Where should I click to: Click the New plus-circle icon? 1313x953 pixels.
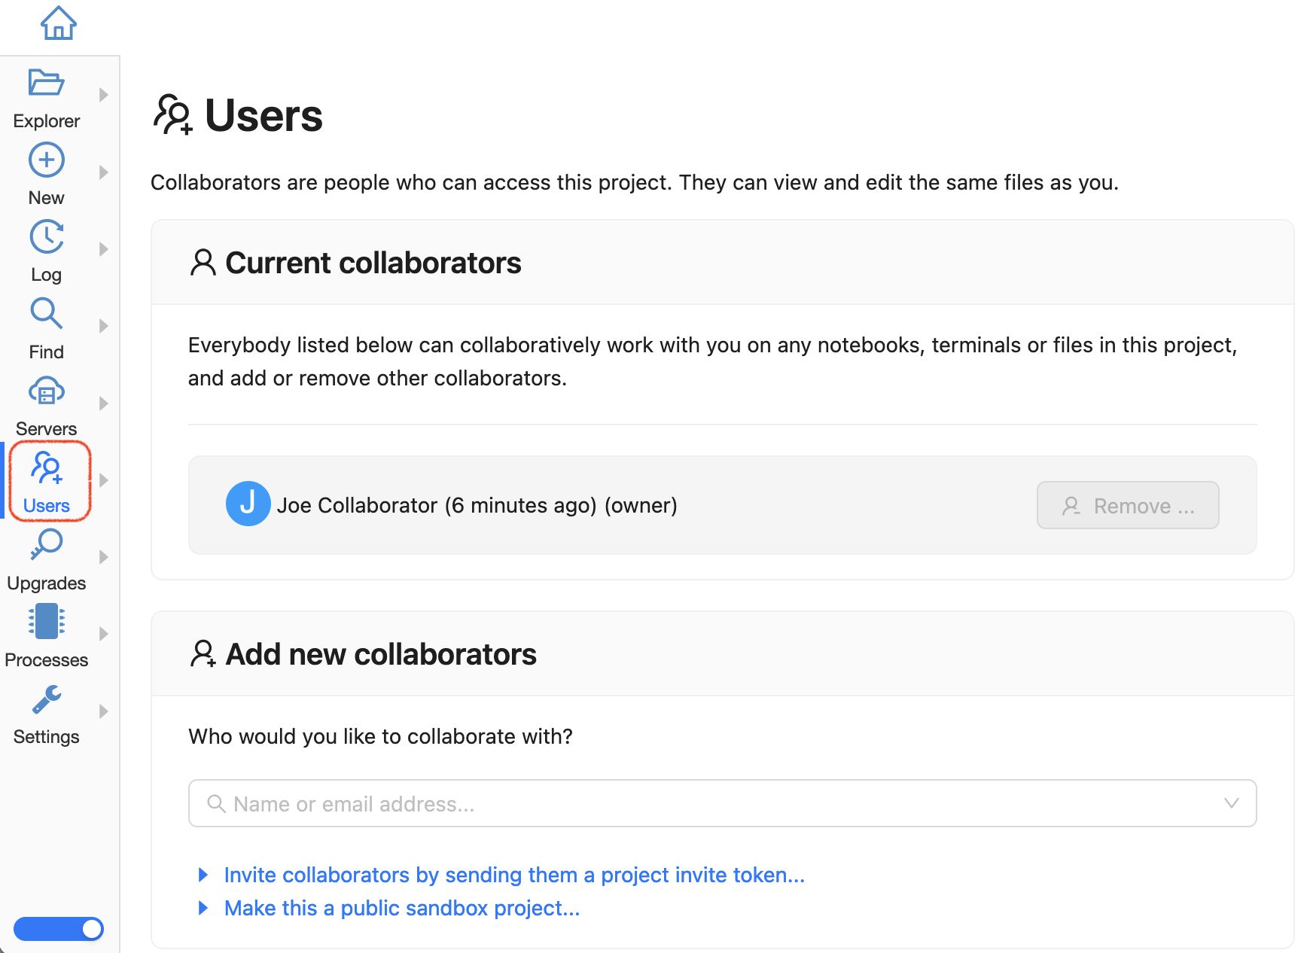pyautogui.click(x=46, y=160)
